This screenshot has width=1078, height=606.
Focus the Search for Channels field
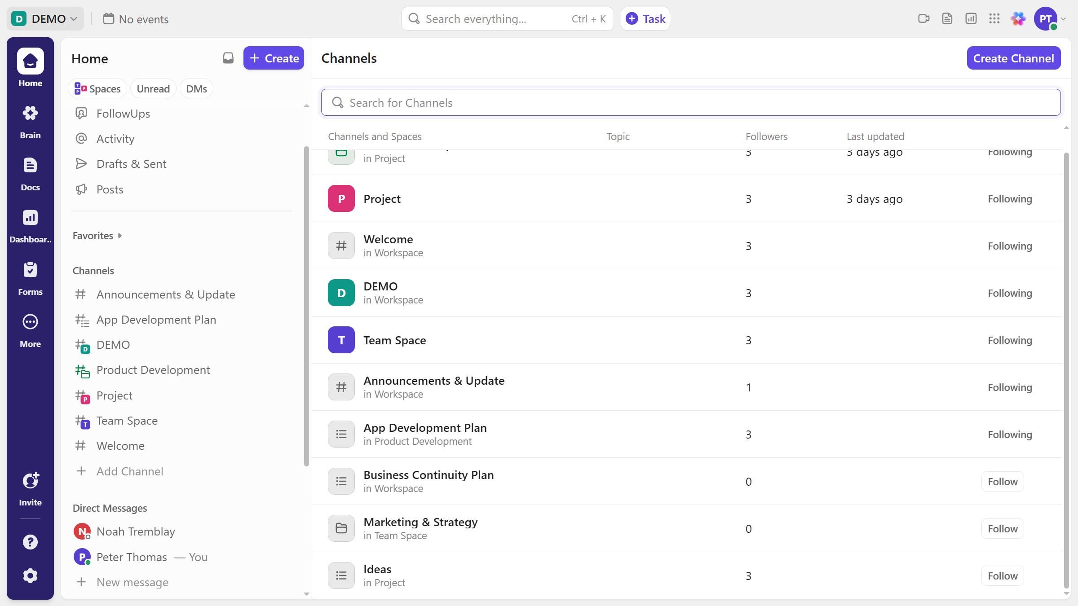691,103
